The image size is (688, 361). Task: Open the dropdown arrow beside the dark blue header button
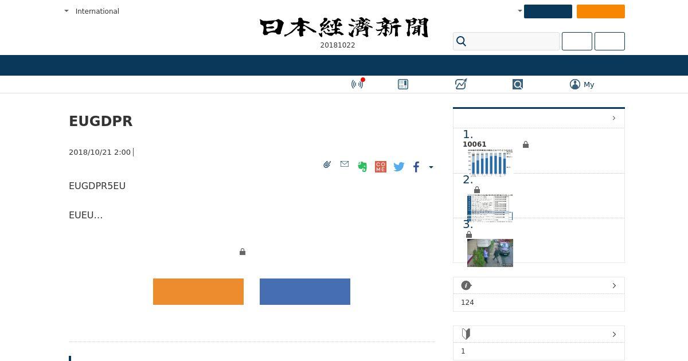pyautogui.click(x=520, y=11)
